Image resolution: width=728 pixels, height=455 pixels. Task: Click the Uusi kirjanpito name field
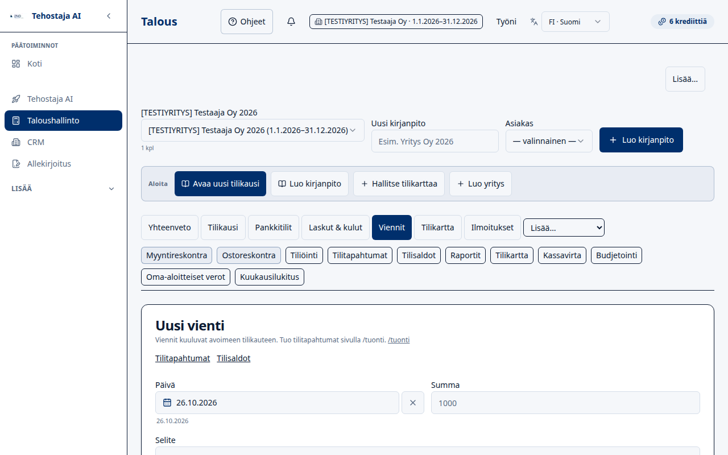coord(435,141)
